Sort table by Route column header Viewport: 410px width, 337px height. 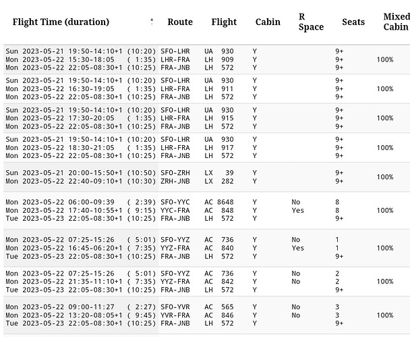[180, 22]
